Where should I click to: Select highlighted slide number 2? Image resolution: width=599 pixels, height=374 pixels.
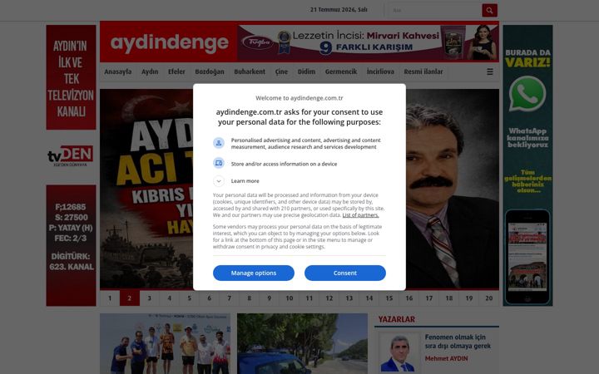pyautogui.click(x=130, y=298)
